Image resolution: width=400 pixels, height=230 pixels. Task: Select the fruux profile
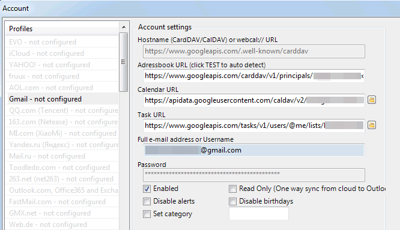(62, 76)
